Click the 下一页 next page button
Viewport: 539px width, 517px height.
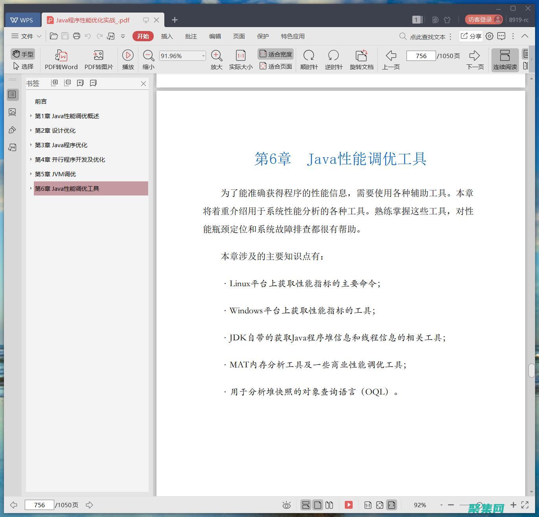[475, 59]
